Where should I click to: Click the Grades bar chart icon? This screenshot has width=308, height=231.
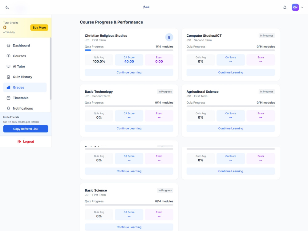tap(8, 87)
